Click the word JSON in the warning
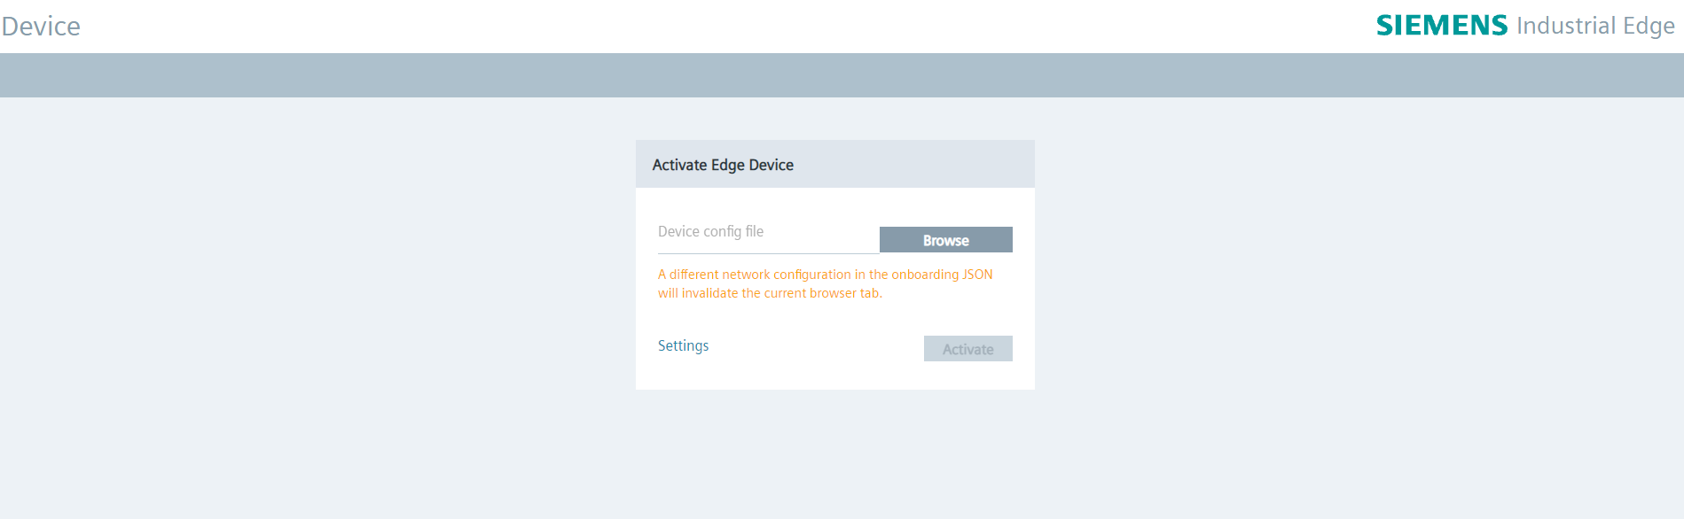The width and height of the screenshot is (1684, 519). [977, 275]
